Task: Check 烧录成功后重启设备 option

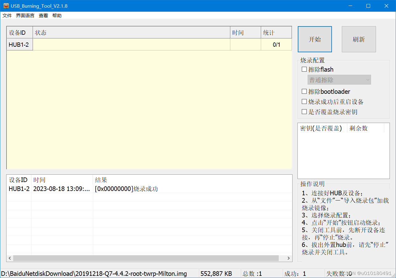Action: click(x=304, y=102)
